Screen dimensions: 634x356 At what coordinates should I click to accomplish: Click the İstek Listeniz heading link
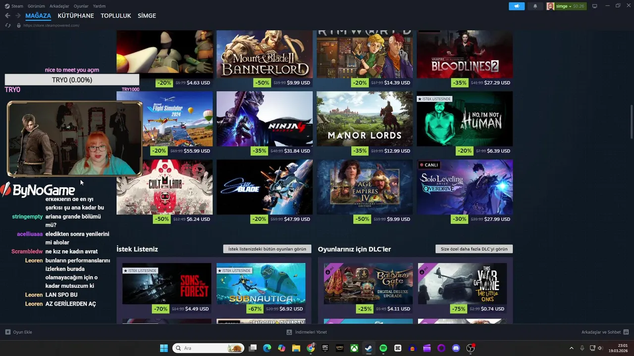click(137, 249)
